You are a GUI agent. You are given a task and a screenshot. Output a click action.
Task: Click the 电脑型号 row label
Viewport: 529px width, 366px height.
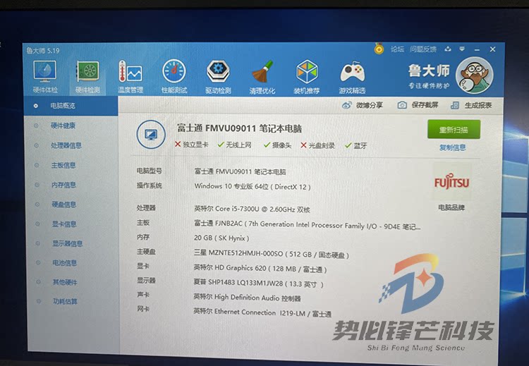149,171
